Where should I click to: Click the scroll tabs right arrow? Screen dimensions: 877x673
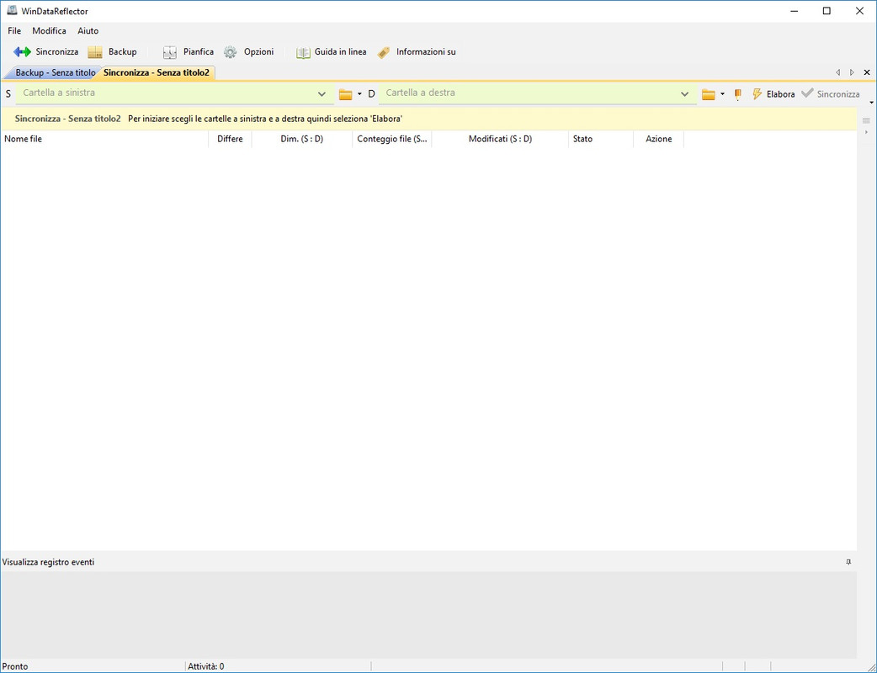(x=852, y=72)
